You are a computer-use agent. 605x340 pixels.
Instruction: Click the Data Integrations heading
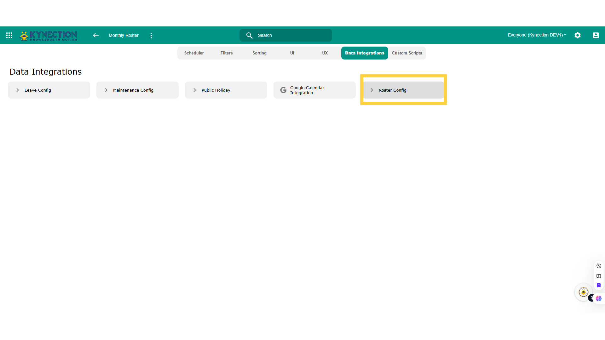(x=45, y=72)
